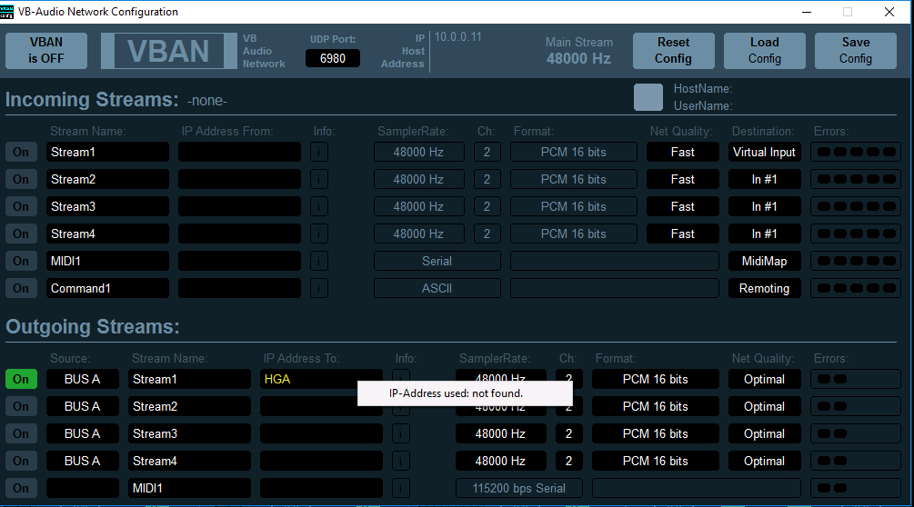Click errors indicator of outgoing Stream4
The image size is (914, 507).
point(856,461)
